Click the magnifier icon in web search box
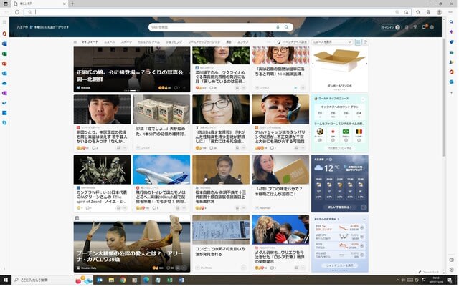The image size is (459, 289). coord(287,27)
